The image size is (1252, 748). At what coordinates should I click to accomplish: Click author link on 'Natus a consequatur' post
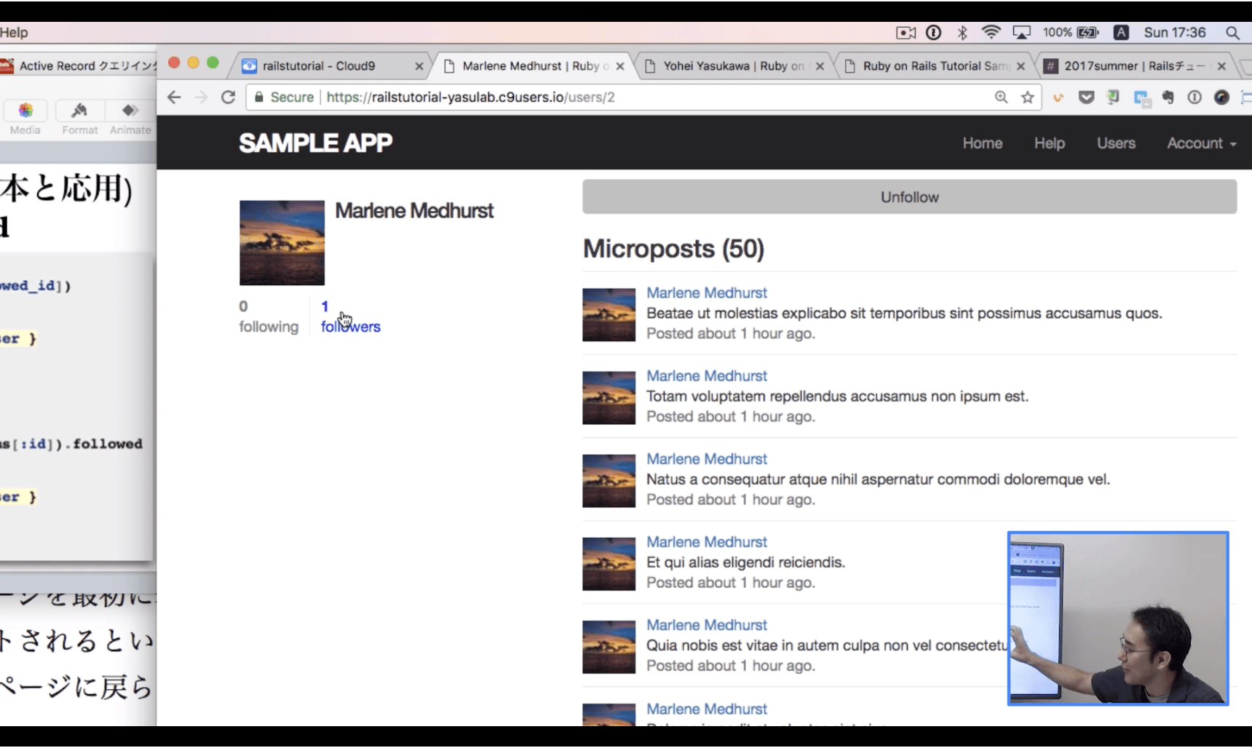[706, 459]
